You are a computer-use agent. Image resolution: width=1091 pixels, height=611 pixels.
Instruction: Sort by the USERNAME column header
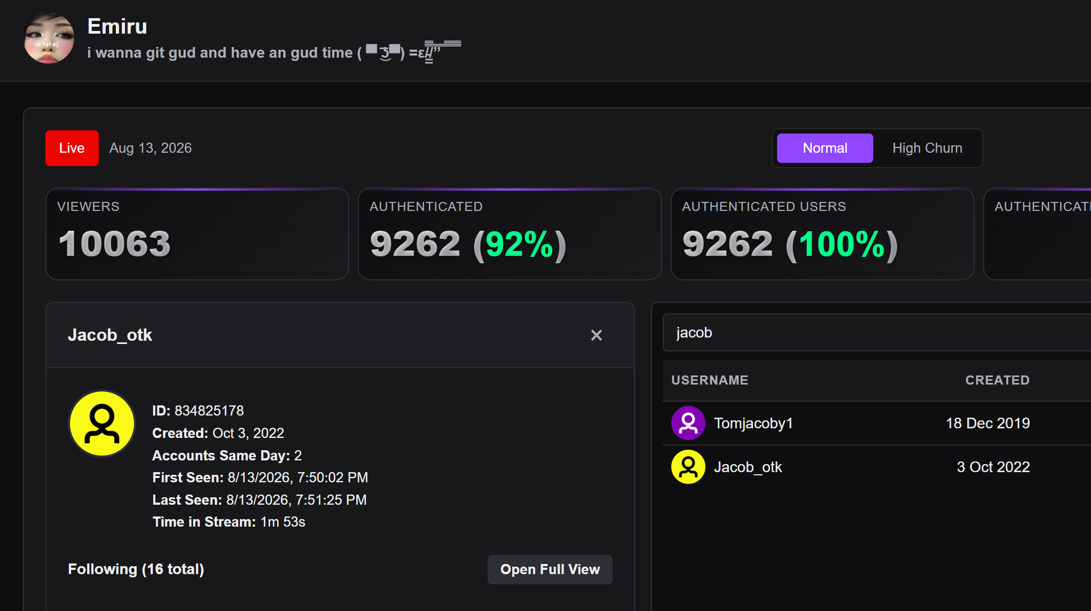click(710, 380)
